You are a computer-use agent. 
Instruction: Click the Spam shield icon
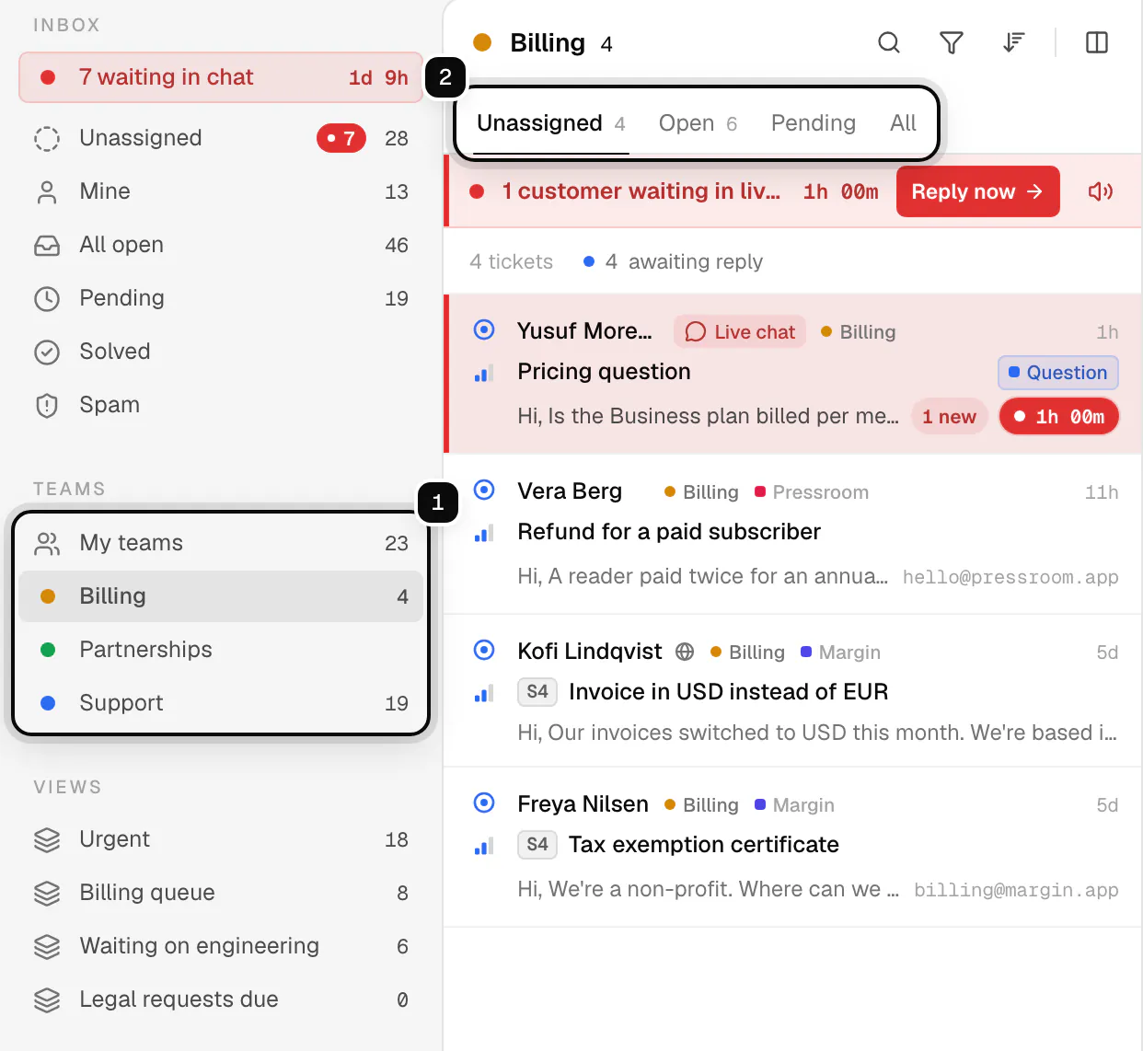pos(47,405)
